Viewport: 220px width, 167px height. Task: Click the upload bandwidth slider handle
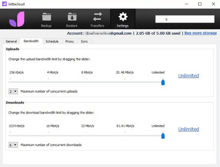point(163,82)
